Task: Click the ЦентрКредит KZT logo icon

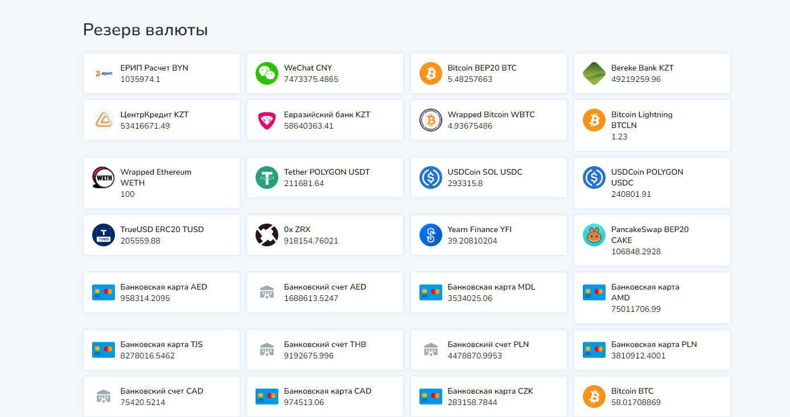Action: [x=104, y=120]
